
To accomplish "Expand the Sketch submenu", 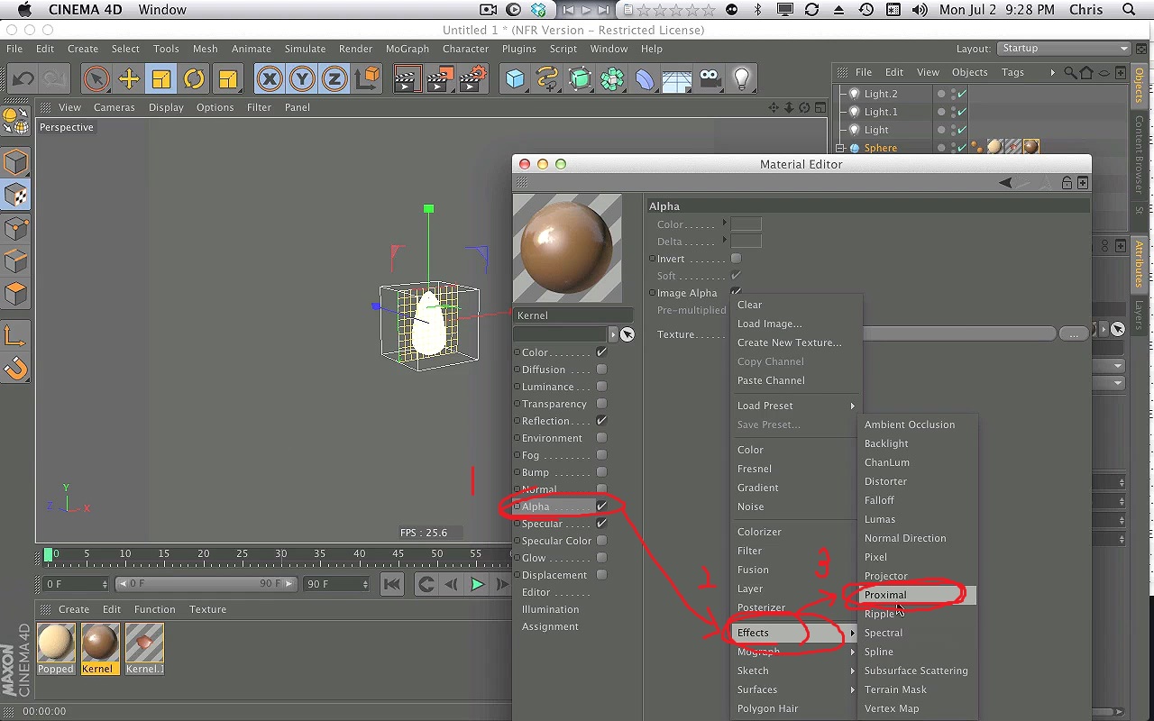I will click(795, 671).
